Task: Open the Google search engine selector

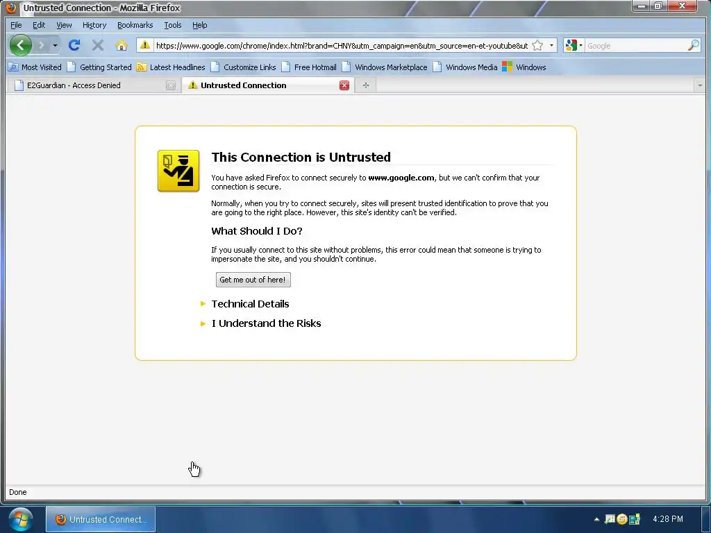Action: (574, 45)
